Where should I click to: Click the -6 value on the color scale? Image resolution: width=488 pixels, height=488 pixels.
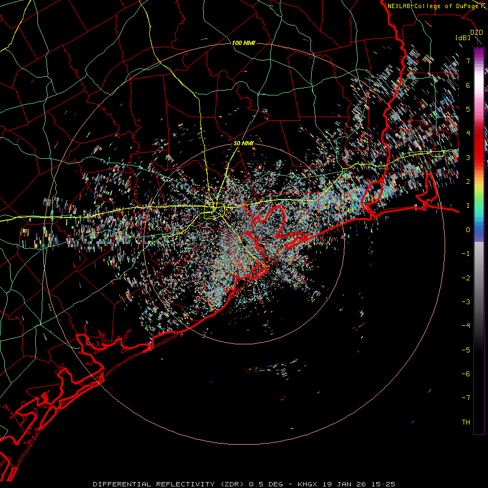466,374
